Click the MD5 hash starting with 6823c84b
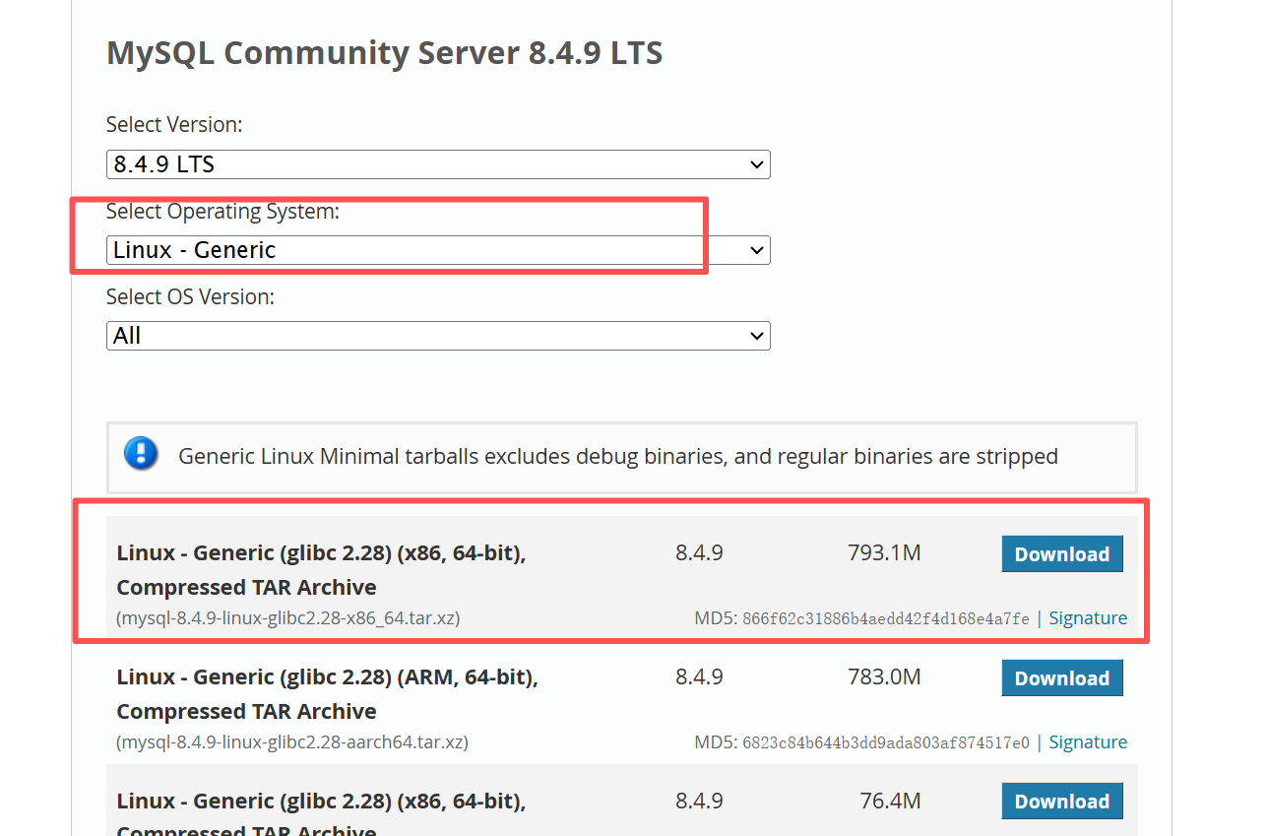1267x836 pixels. pos(886,743)
